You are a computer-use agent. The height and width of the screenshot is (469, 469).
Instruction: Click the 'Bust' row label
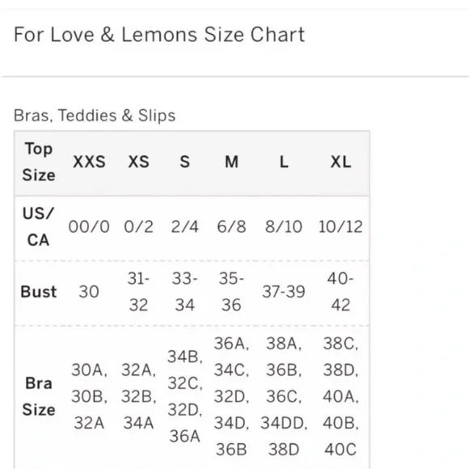39,292
